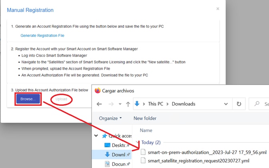The image size is (269, 168).
Task: Expand the chevron after This PC breadcrumb
Action: click(x=168, y=104)
